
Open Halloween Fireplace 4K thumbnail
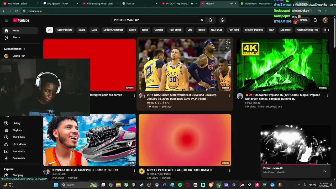(283, 65)
